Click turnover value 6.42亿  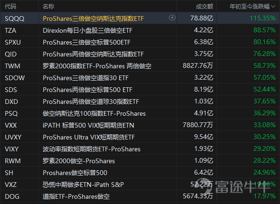click(204, 172)
